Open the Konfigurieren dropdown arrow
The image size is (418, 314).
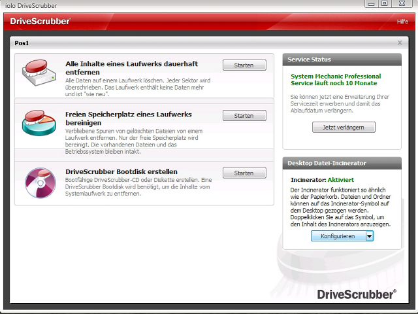(370, 236)
